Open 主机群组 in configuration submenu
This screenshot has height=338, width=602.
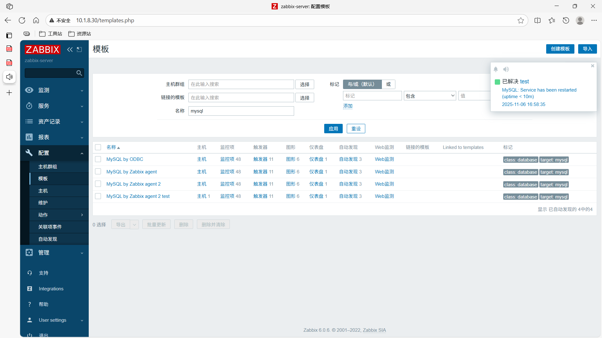(x=59, y=167)
